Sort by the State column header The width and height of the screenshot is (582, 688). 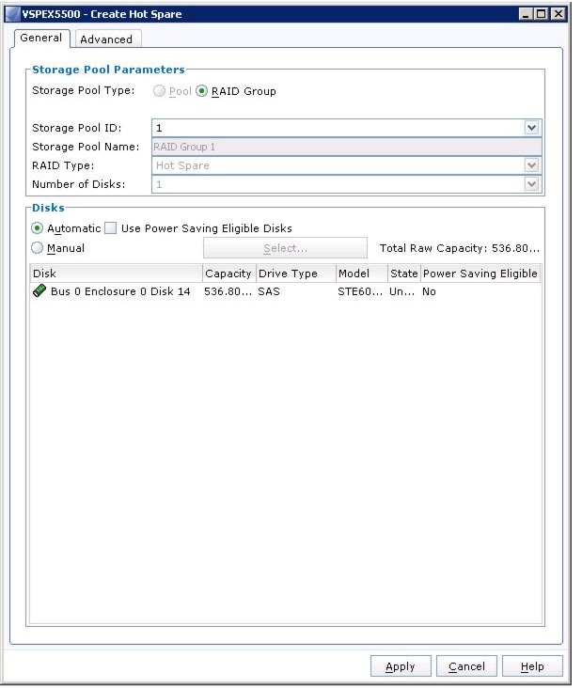(x=404, y=274)
